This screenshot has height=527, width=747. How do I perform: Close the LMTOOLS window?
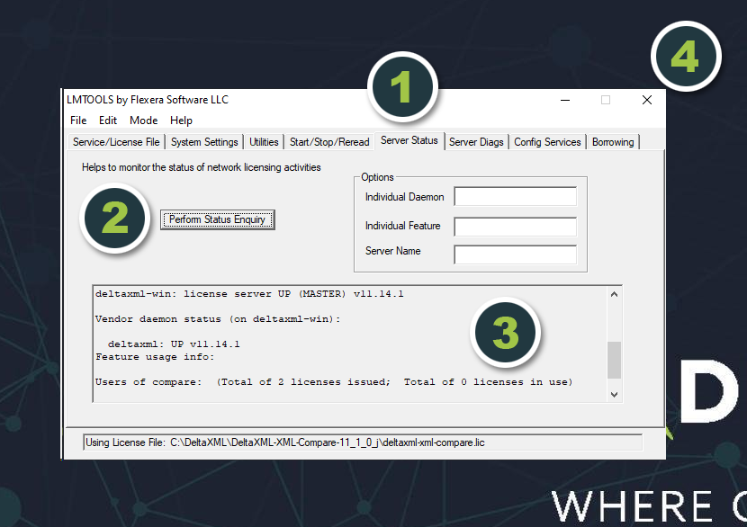[646, 100]
